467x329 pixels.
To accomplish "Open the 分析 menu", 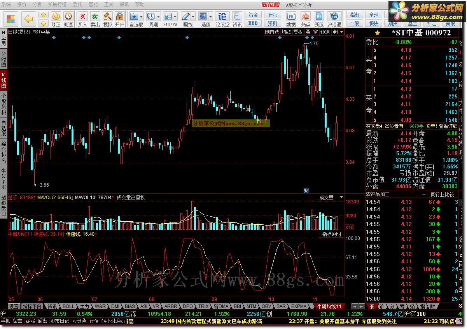I will [x=37, y=4].
